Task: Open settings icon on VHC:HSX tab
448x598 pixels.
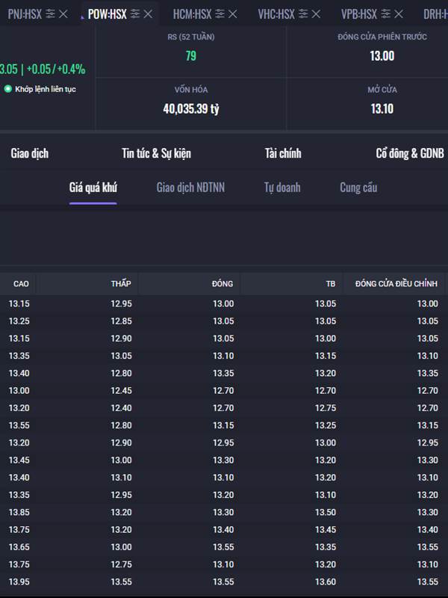Action: (x=304, y=13)
